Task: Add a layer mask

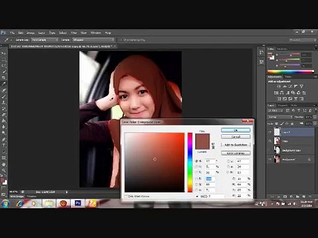Action: (x=285, y=196)
